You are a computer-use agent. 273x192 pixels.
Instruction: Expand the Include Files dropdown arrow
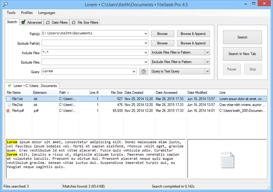[x=146, y=52]
